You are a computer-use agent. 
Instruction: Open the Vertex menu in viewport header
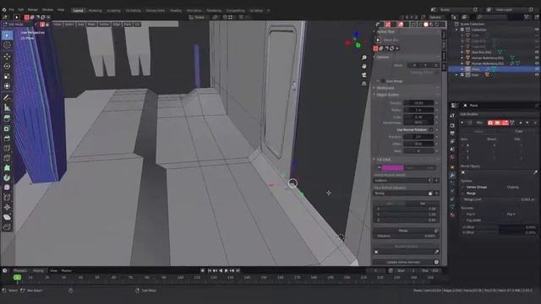point(104,24)
